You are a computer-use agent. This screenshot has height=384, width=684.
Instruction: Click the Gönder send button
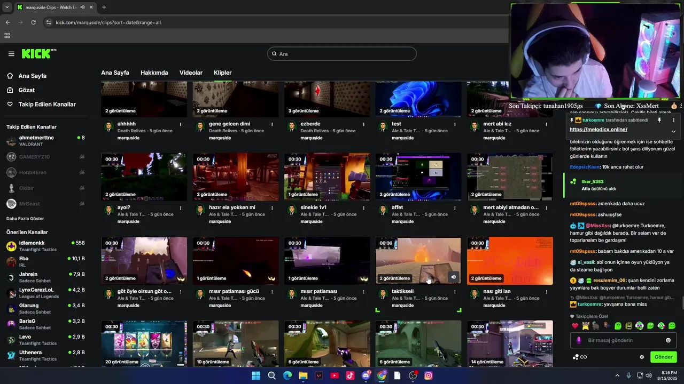pyautogui.click(x=663, y=357)
